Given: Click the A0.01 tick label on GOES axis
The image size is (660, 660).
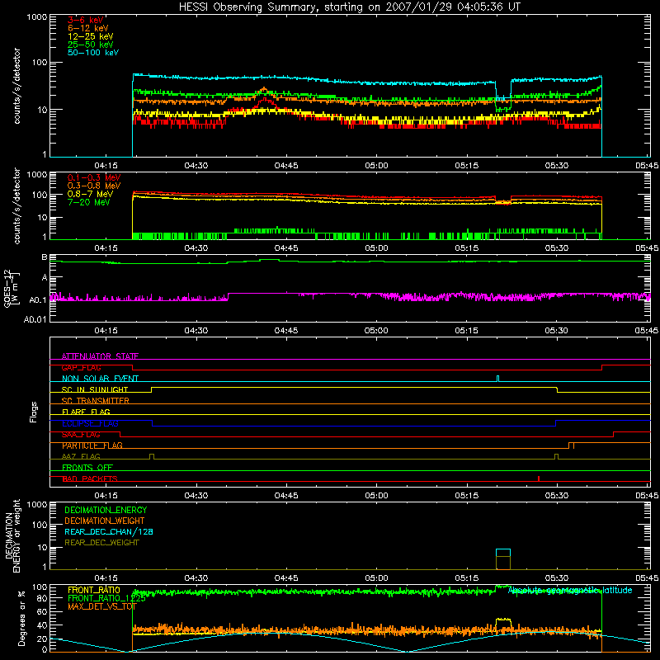Looking at the screenshot, I should (35, 319).
